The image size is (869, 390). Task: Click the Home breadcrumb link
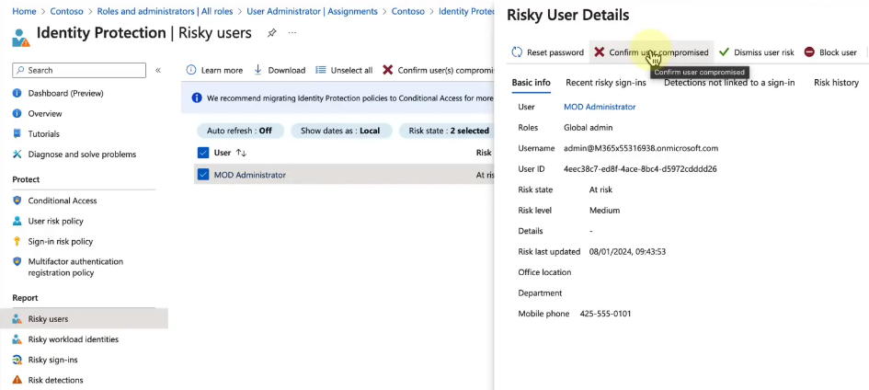click(24, 11)
